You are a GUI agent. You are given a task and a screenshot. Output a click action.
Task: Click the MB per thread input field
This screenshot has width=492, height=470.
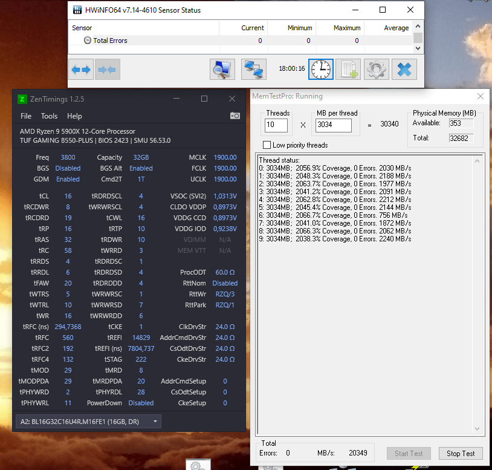tap(333, 125)
